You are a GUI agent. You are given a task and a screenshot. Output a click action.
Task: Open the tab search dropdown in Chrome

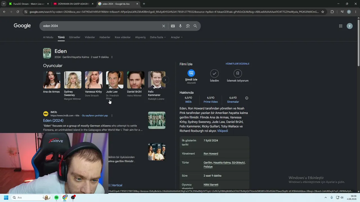3,4
